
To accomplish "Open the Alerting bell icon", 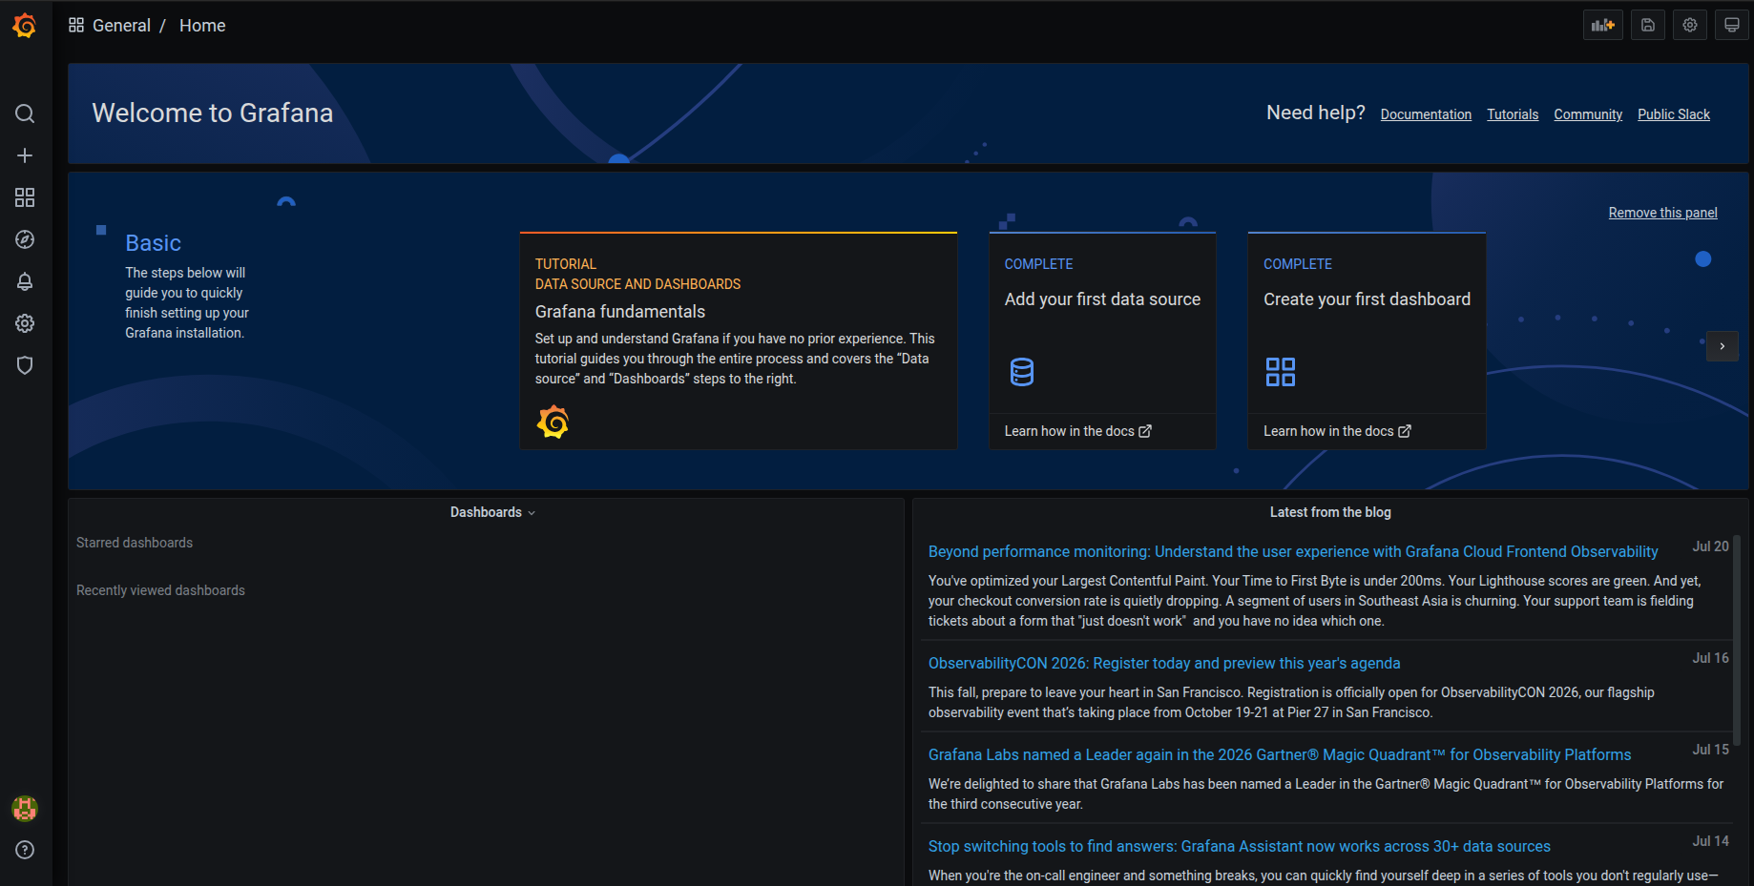I will (x=25, y=281).
